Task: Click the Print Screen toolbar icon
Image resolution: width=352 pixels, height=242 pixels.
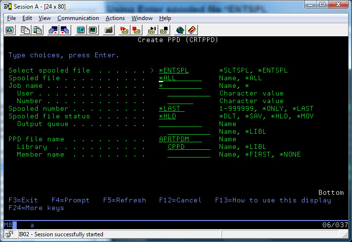Action: point(10,30)
